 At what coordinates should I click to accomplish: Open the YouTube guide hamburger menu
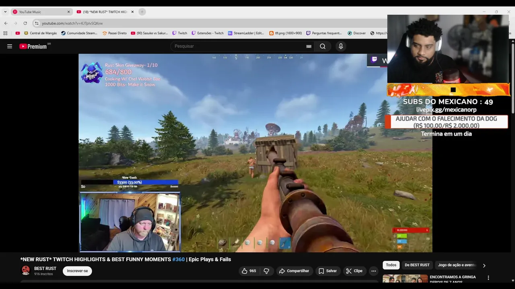10,46
